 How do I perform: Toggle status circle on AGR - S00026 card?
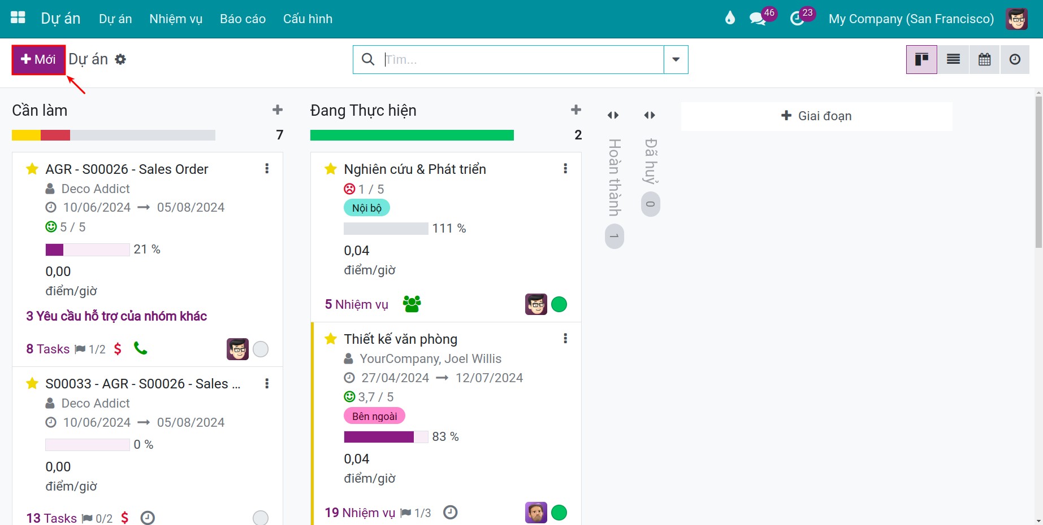pos(261,349)
